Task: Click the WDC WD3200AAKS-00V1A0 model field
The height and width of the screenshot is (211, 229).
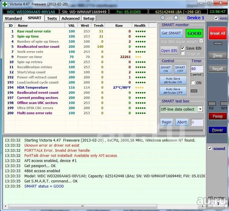Action: tap(31, 12)
